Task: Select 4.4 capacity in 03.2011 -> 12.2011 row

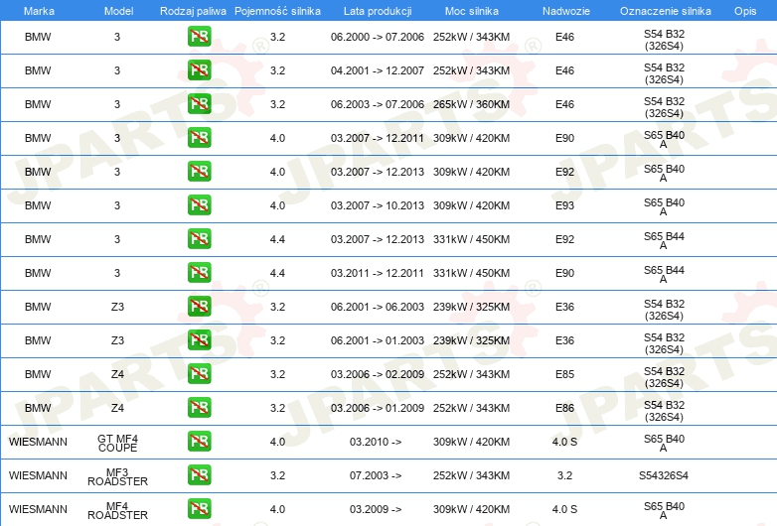Action: point(277,273)
